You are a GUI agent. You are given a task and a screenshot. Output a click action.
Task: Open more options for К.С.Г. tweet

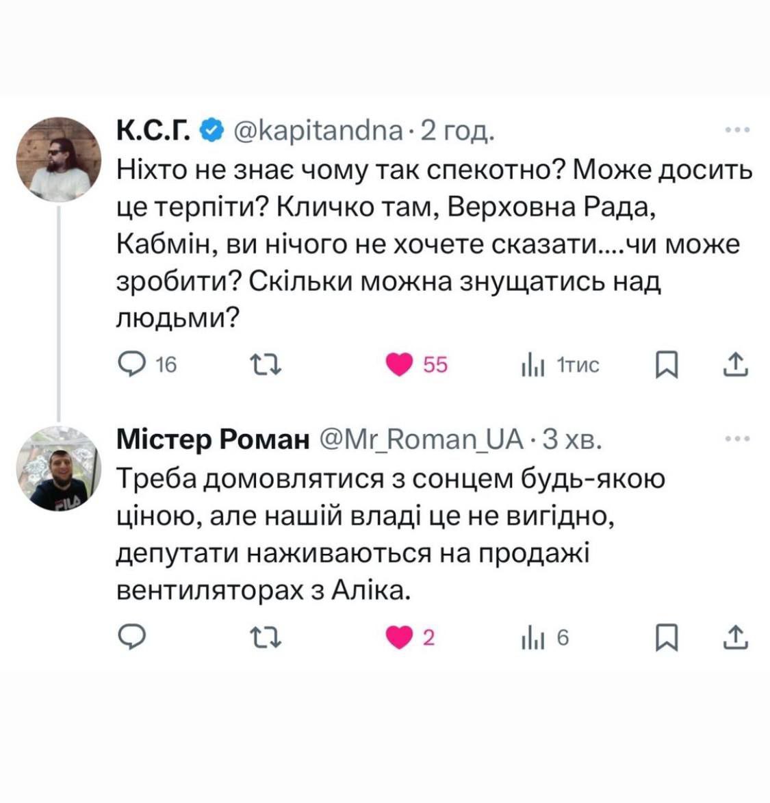point(737,129)
